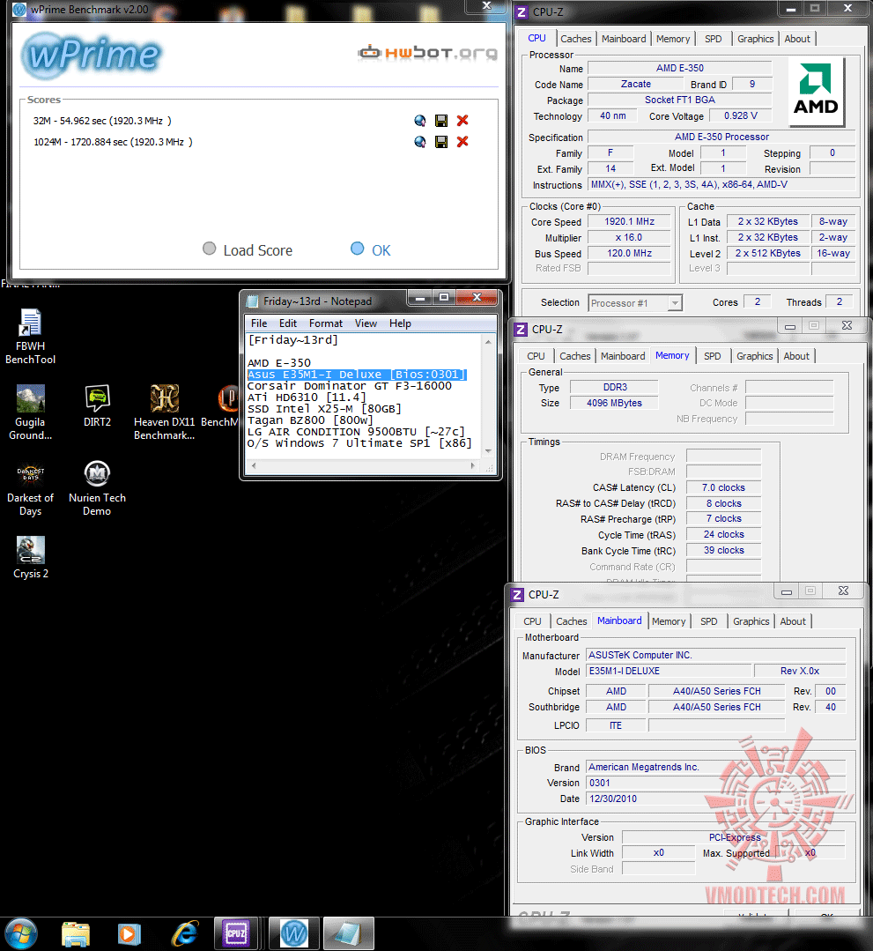Click the 1024M - 1720.884 sec score entry
The image size is (873, 951).
[113, 142]
